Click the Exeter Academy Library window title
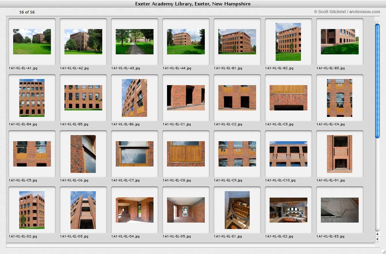 [x=193, y=4]
